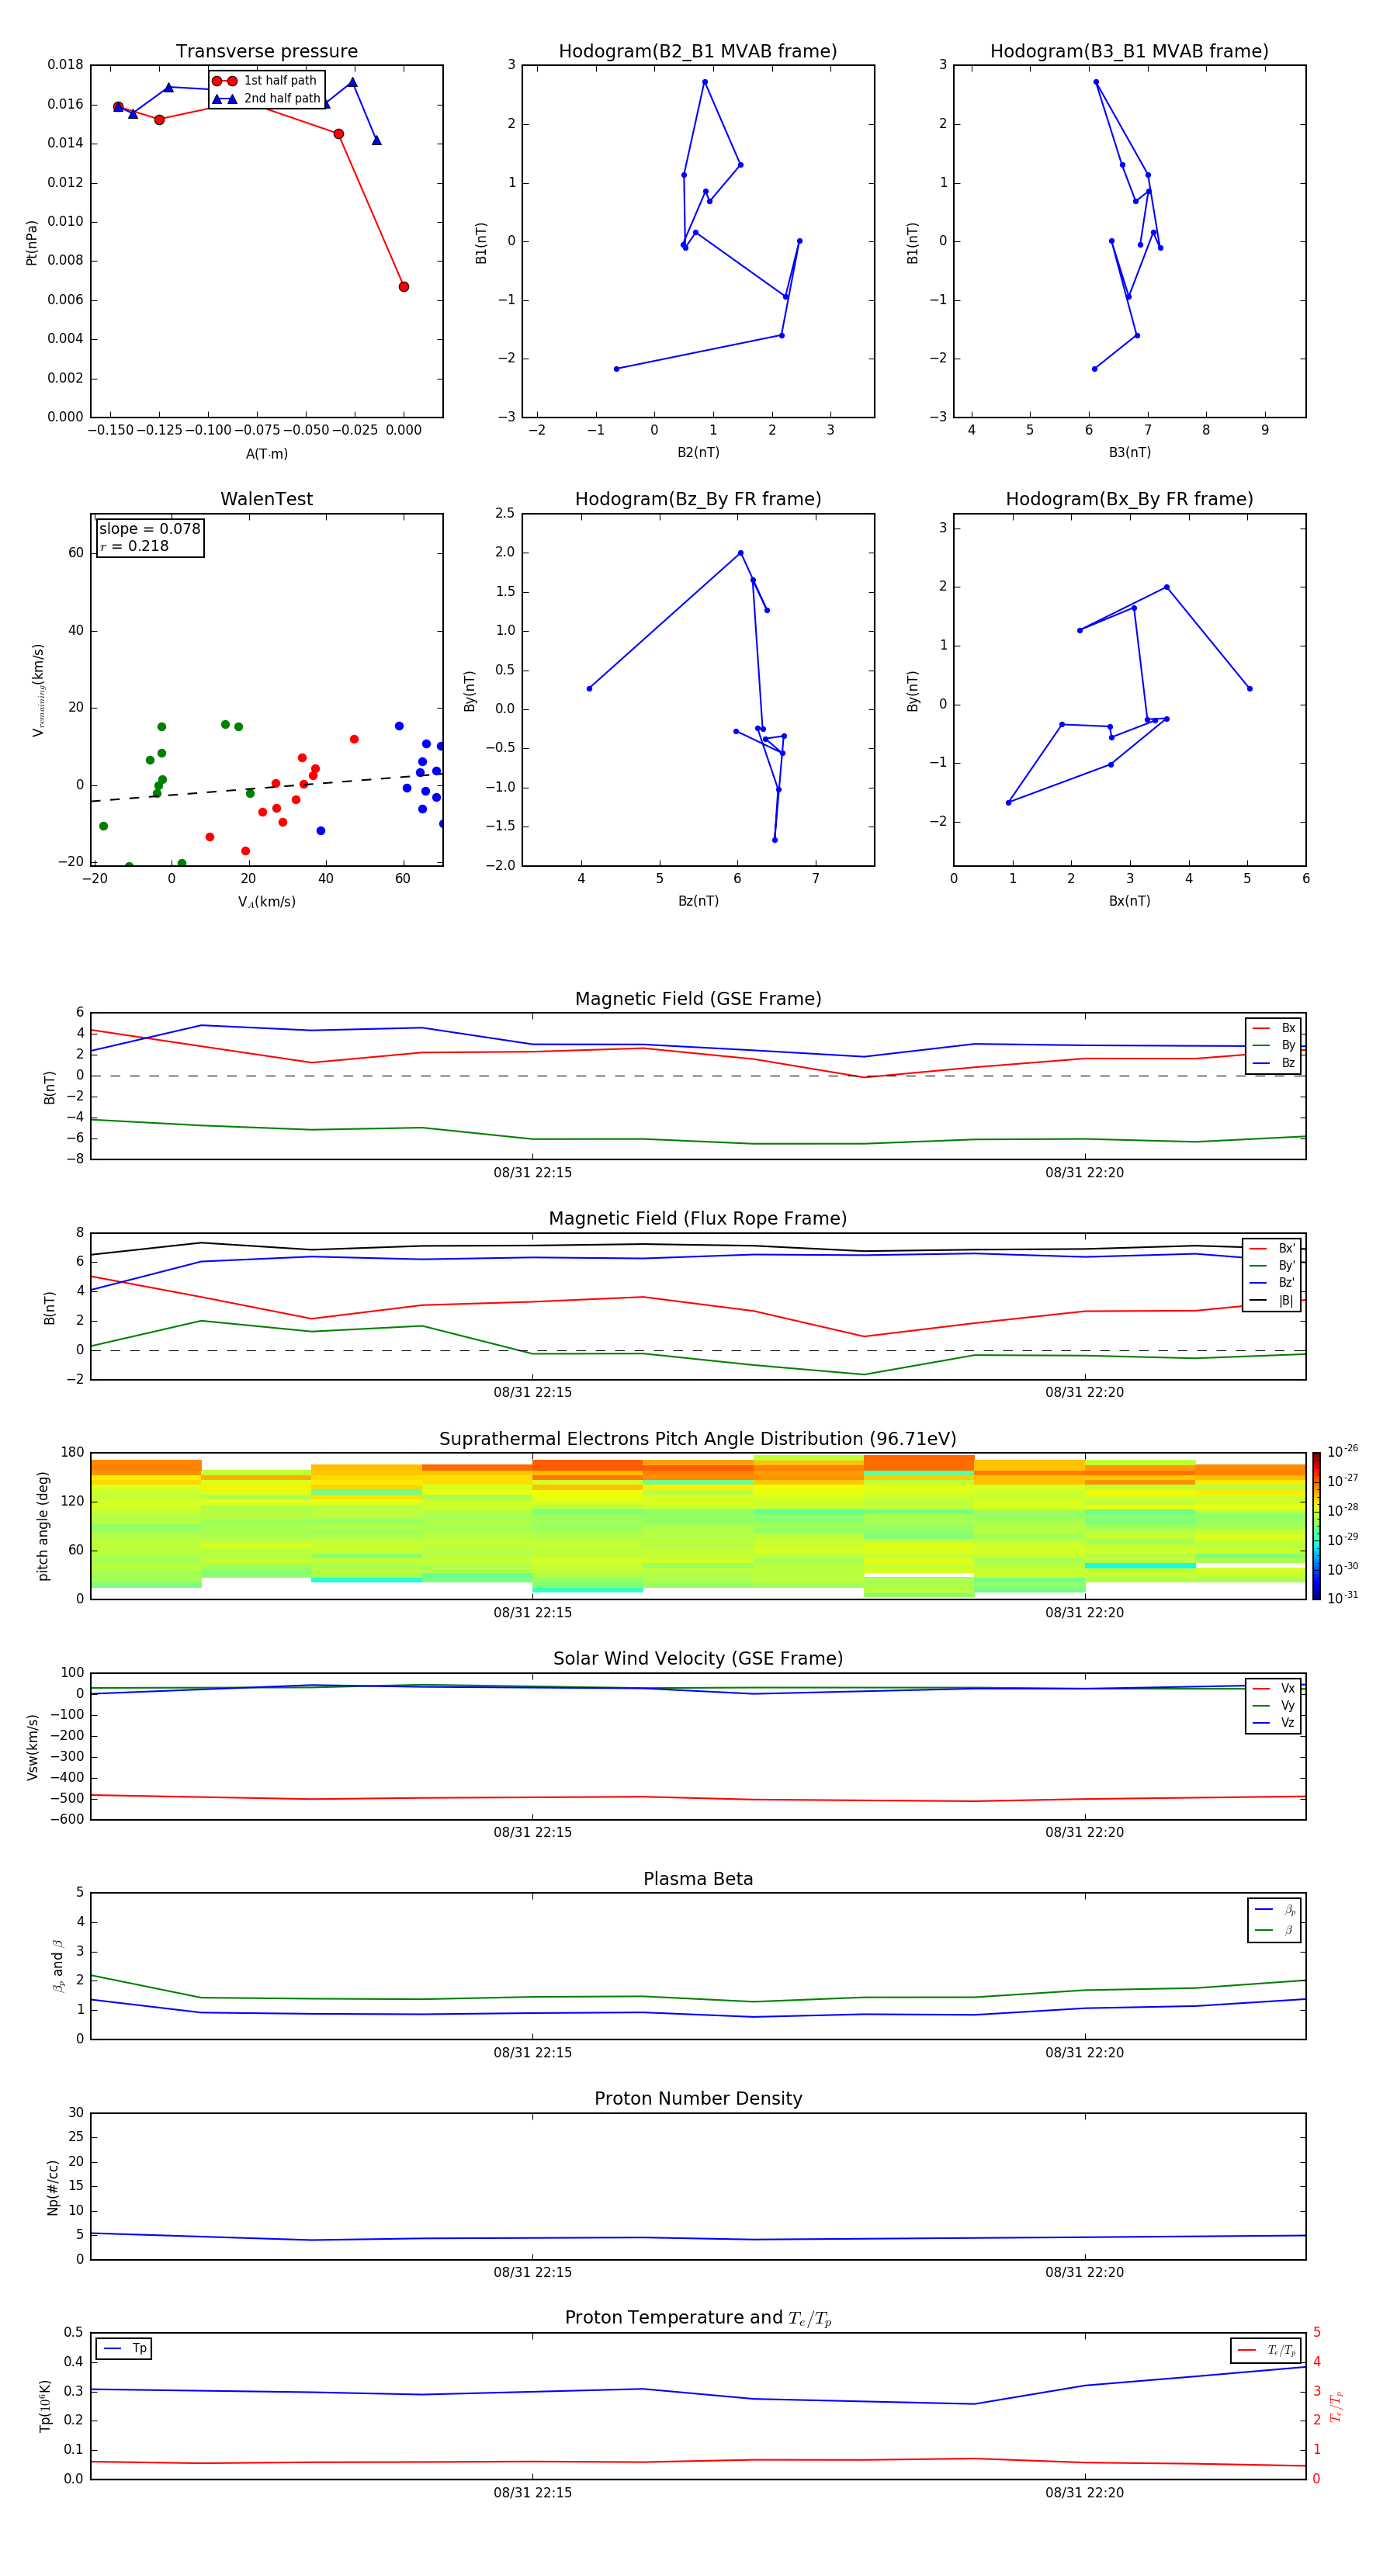This screenshot has width=1397, height=2561.
Task: Click the Bx' entry in the Flux Rope legend
Action: (1272, 1249)
